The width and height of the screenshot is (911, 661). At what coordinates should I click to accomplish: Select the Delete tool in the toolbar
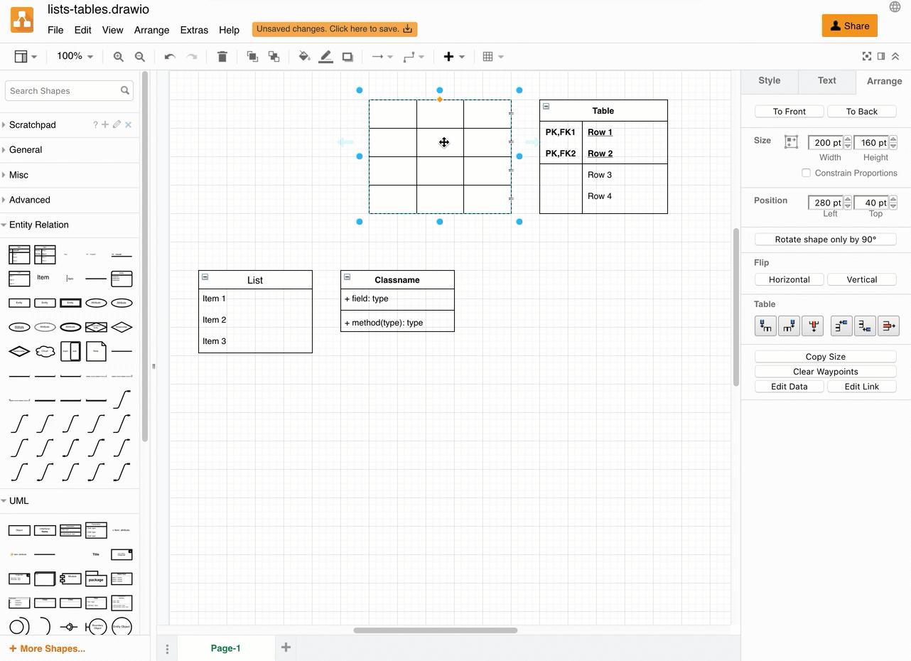tap(222, 56)
